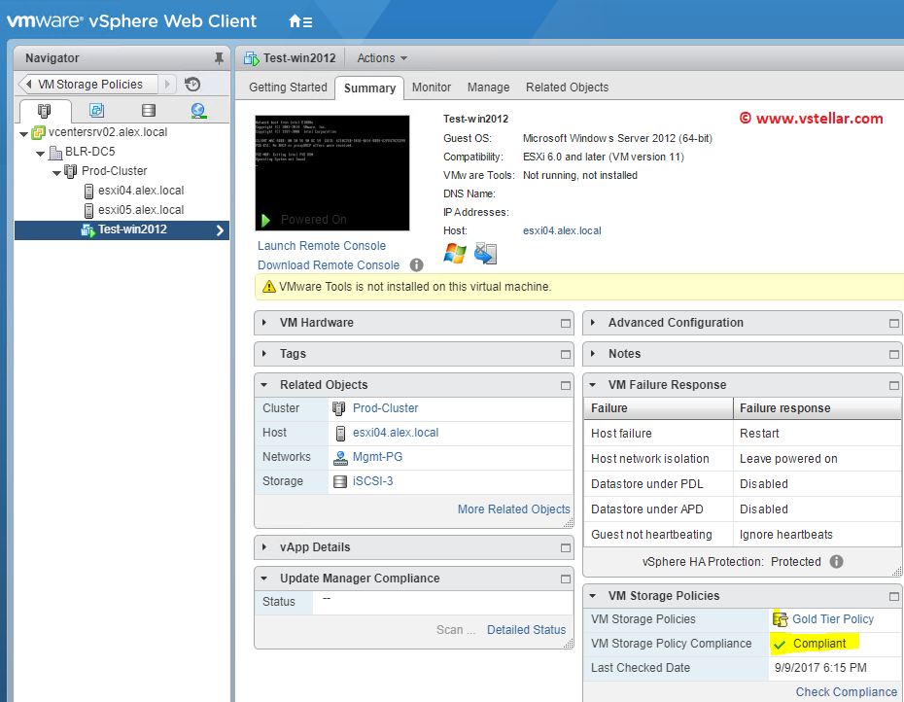The height and width of the screenshot is (702, 904).
Task: Maximize the VM Storage Policies panel
Action: (893, 596)
